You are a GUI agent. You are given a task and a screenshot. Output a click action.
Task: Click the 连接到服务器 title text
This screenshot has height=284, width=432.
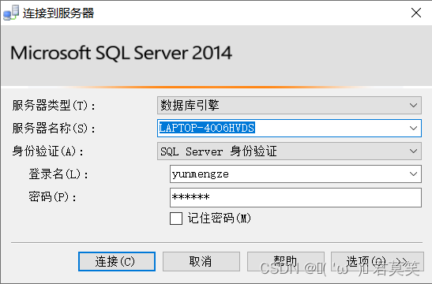(x=58, y=13)
